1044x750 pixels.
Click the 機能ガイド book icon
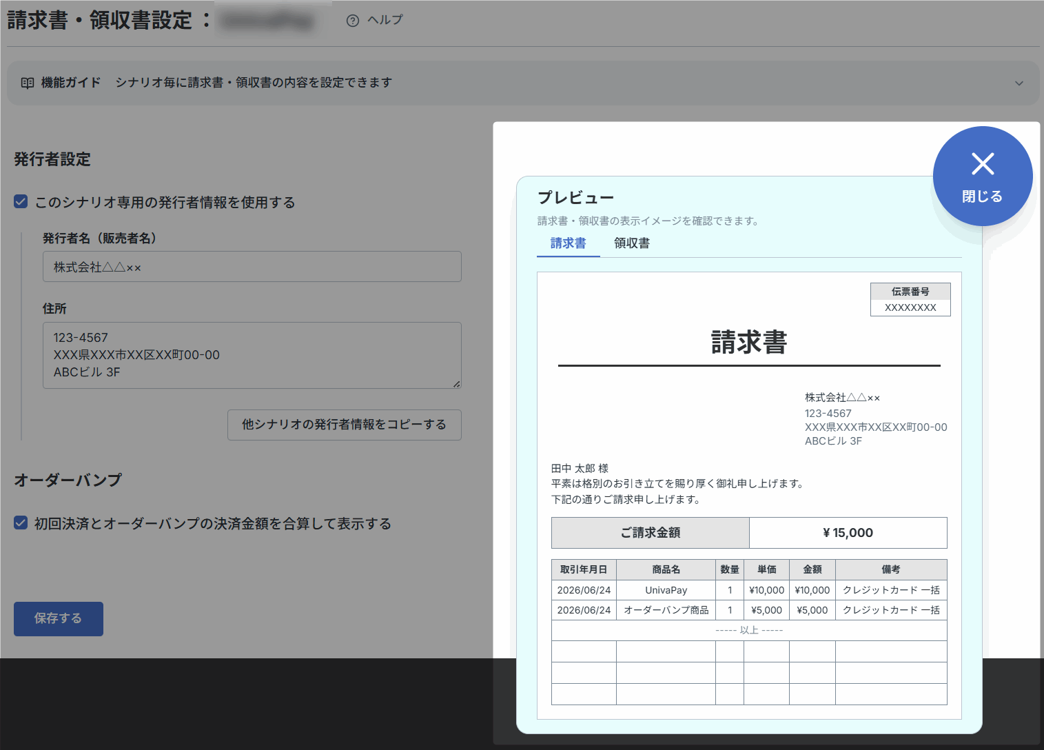(x=28, y=83)
